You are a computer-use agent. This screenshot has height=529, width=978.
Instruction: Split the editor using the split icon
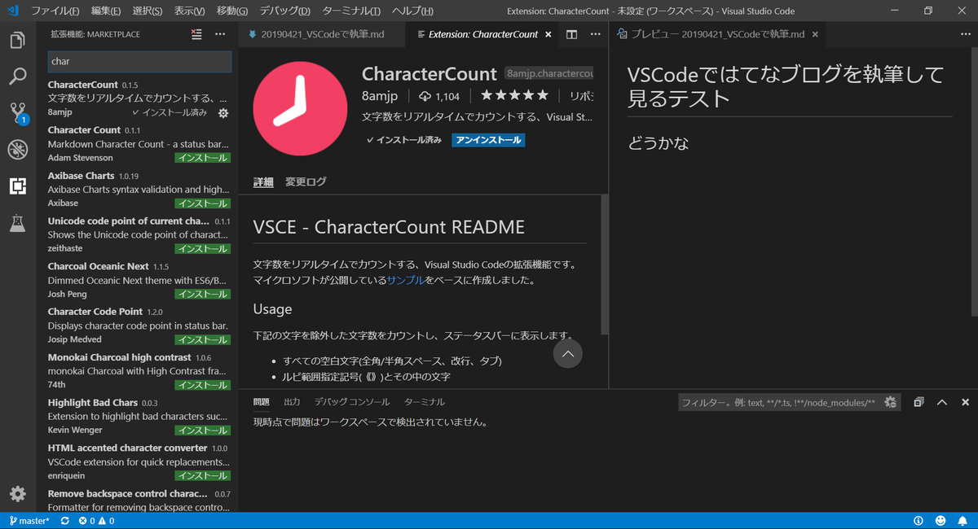tap(570, 34)
